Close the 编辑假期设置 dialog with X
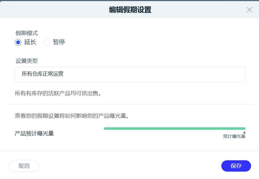Image resolution: width=259 pixels, height=179 pixels. point(249,10)
